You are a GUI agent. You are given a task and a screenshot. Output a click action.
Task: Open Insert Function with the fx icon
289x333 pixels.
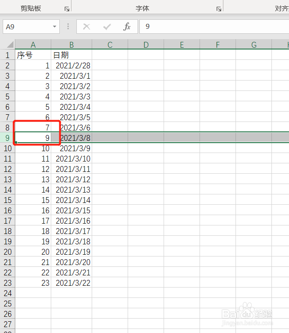pyautogui.click(x=127, y=27)
